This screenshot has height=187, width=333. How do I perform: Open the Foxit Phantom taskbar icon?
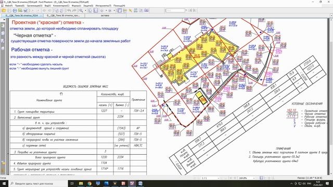click(x=132, y=183)
